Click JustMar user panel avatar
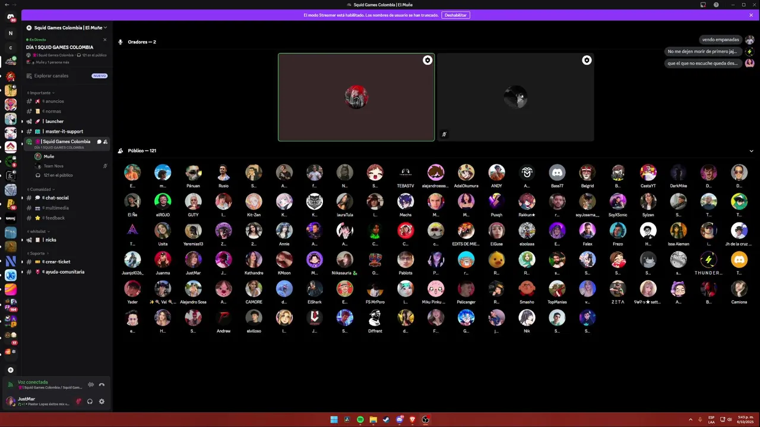 11,401
